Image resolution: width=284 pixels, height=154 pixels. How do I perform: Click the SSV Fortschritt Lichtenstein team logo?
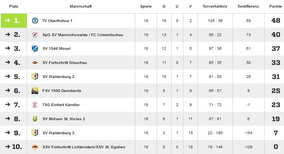coord(35,147)
